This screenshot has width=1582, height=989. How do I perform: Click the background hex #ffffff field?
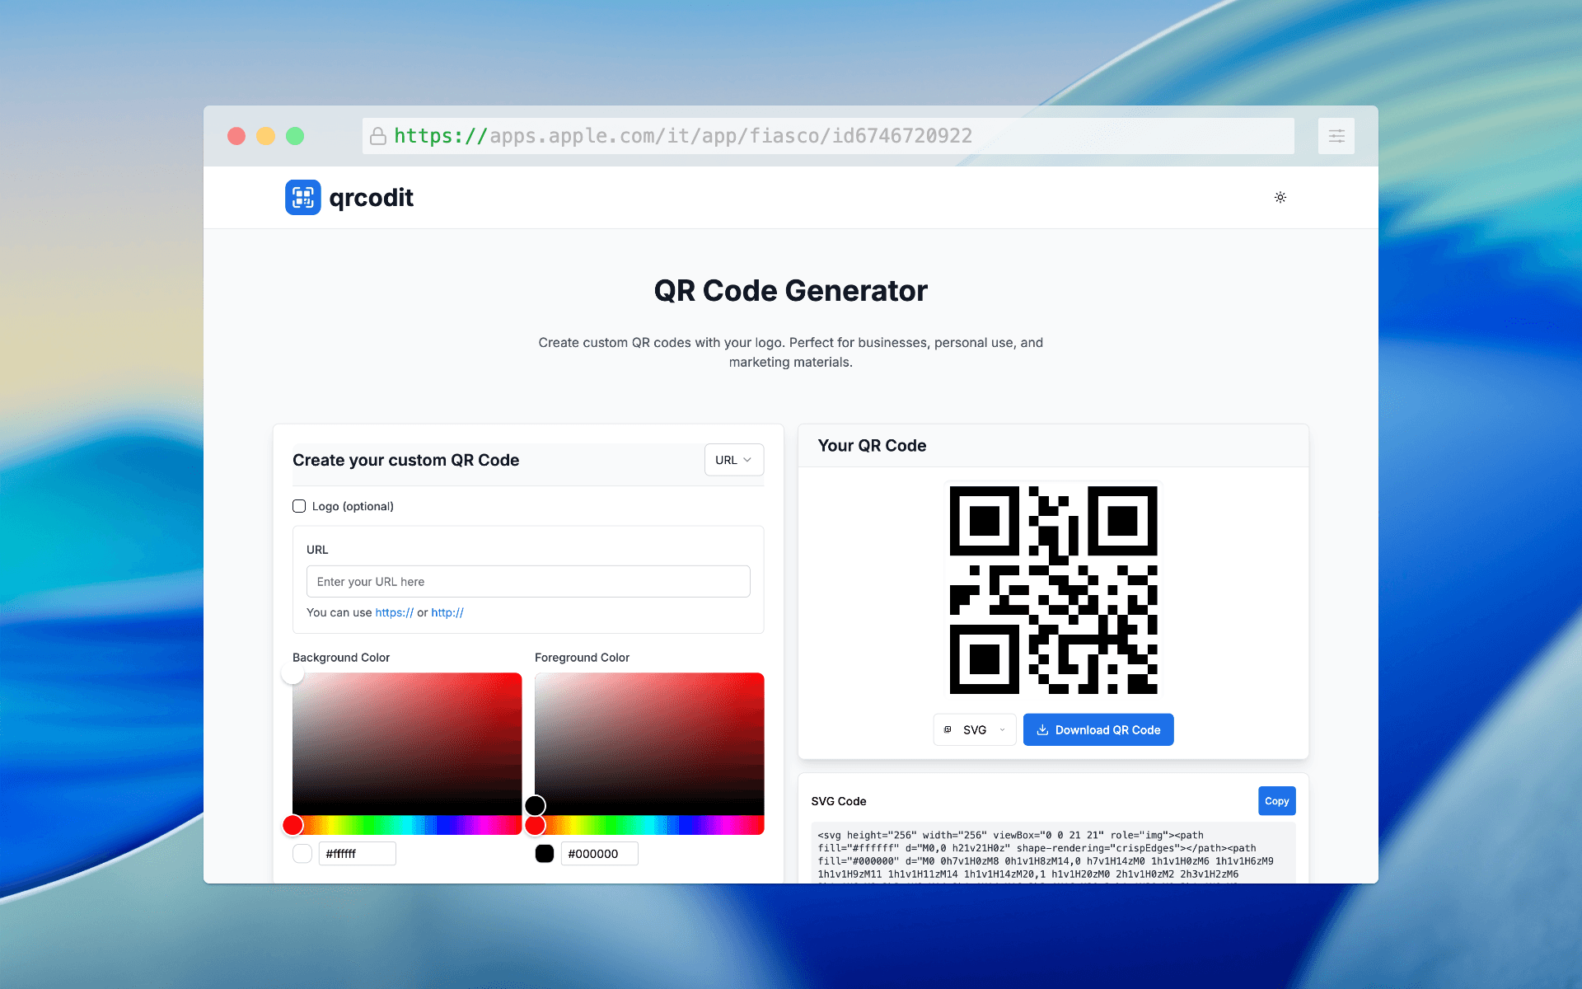357,854
